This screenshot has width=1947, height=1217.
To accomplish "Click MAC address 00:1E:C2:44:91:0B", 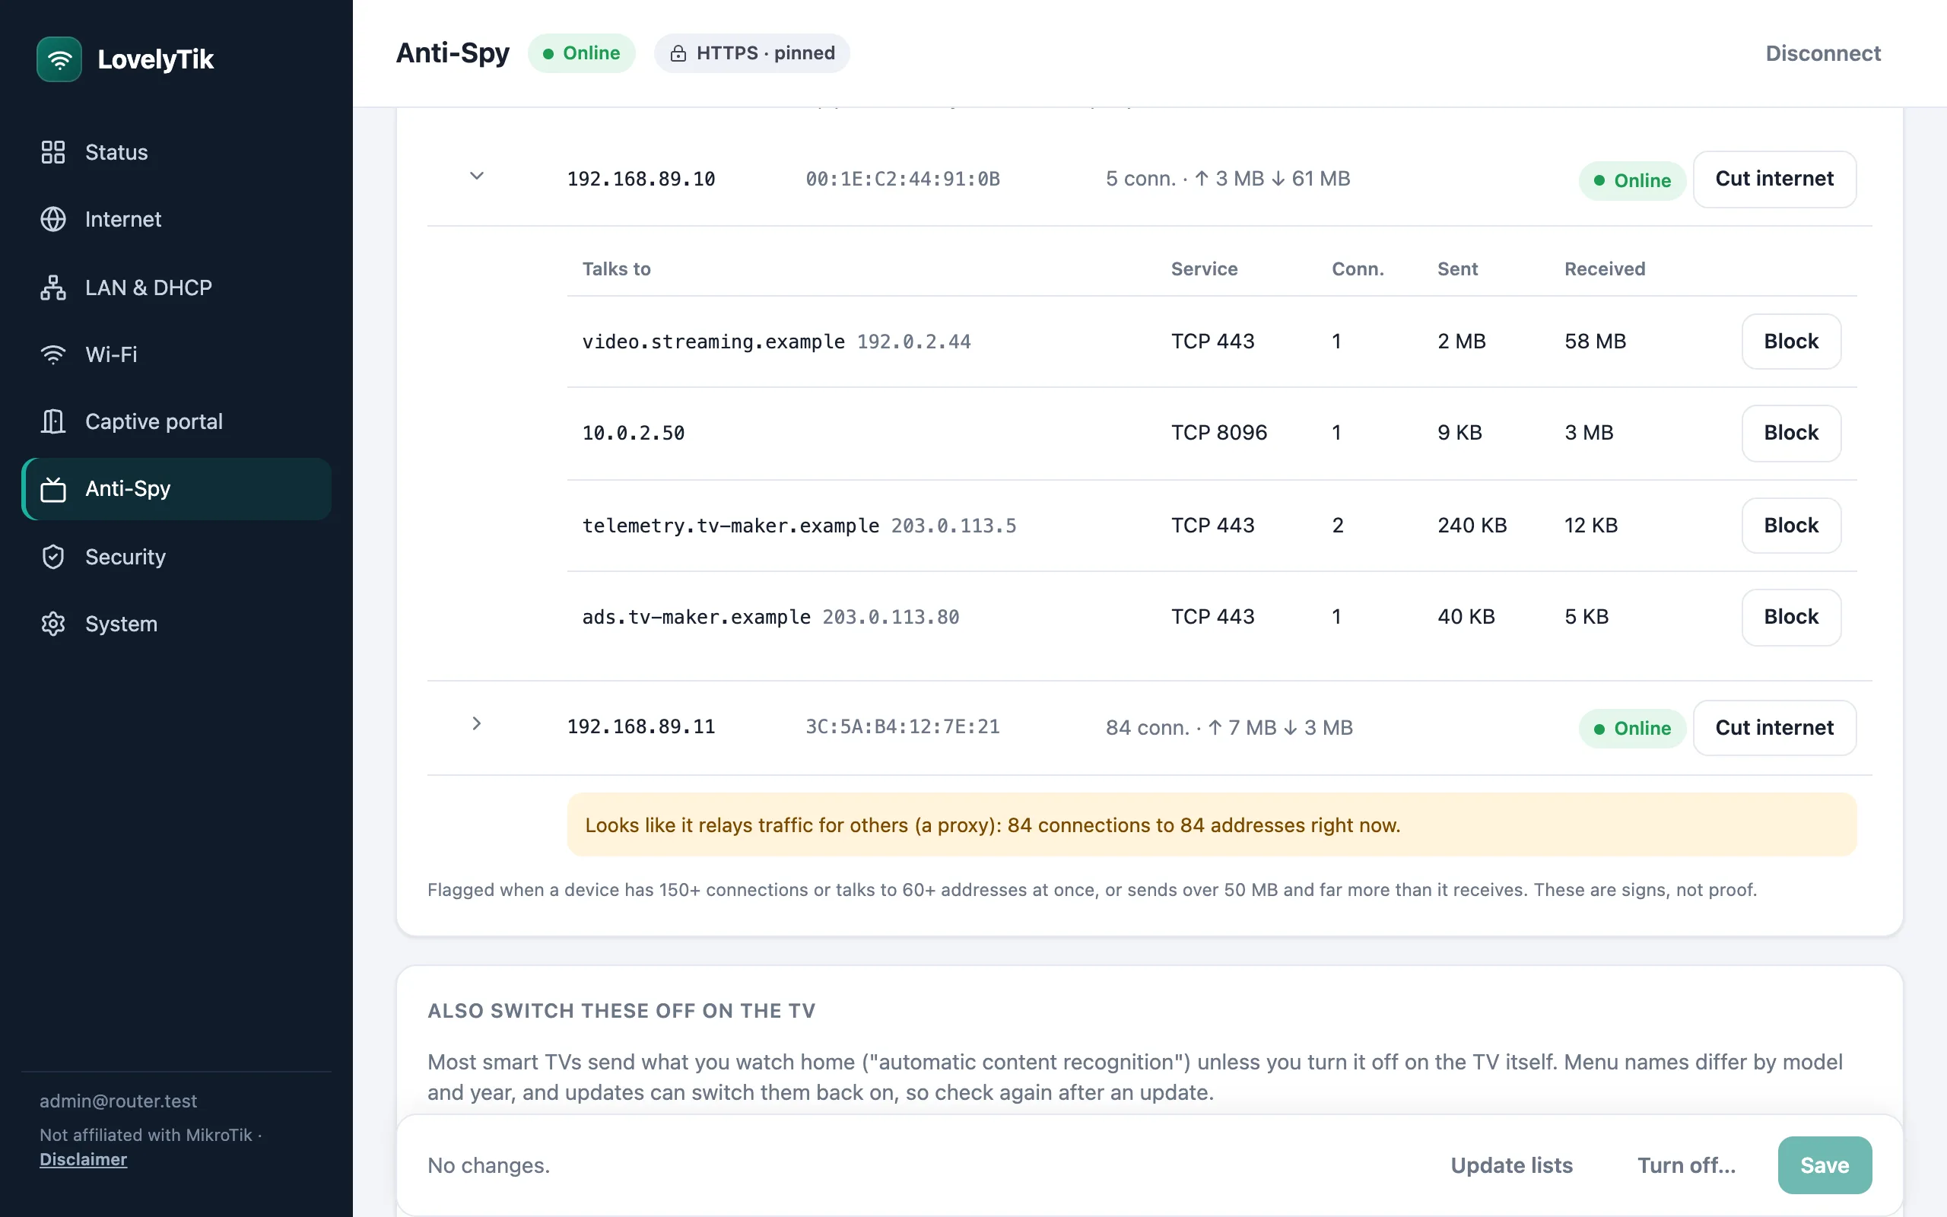I will (903, 179).
